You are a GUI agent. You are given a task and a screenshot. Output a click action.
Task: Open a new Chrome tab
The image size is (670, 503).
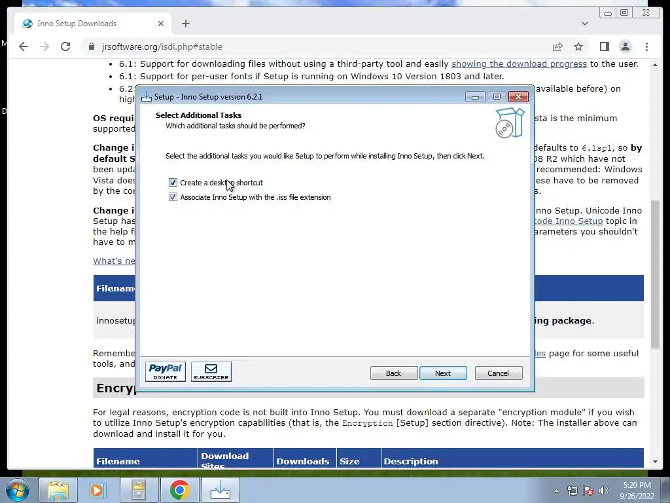click(x=185, y=24)
